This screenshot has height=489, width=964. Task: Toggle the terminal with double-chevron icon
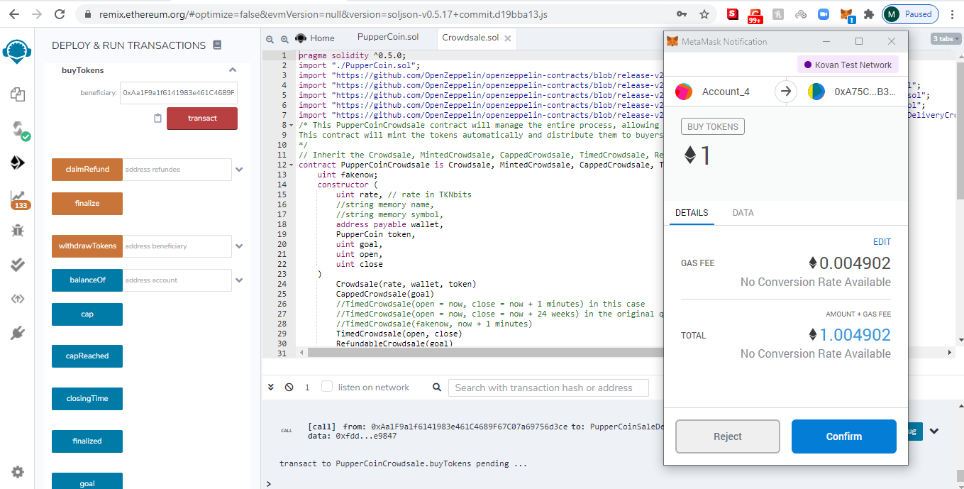[x=271, y=388]
